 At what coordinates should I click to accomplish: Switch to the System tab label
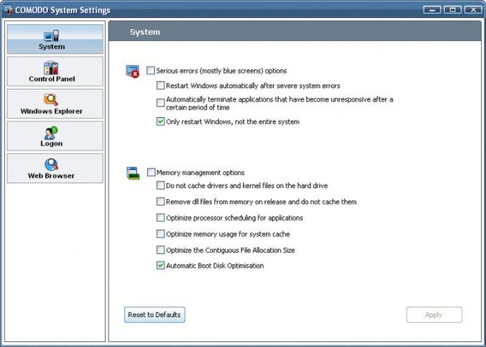tap(51, 46)
